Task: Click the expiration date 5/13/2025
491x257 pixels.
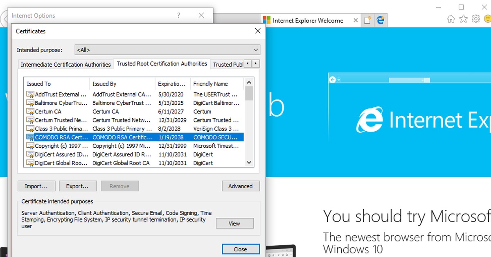Action: [x=171, y=103]
